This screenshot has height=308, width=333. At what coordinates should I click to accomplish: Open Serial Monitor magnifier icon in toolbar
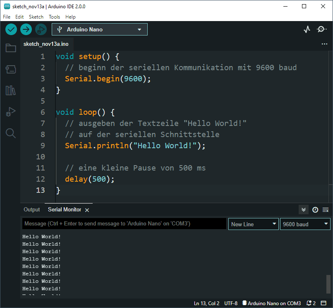(x=321, y=29)
